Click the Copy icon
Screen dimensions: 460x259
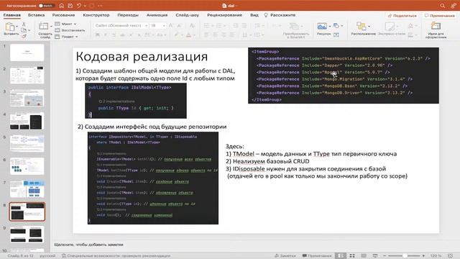24,30
